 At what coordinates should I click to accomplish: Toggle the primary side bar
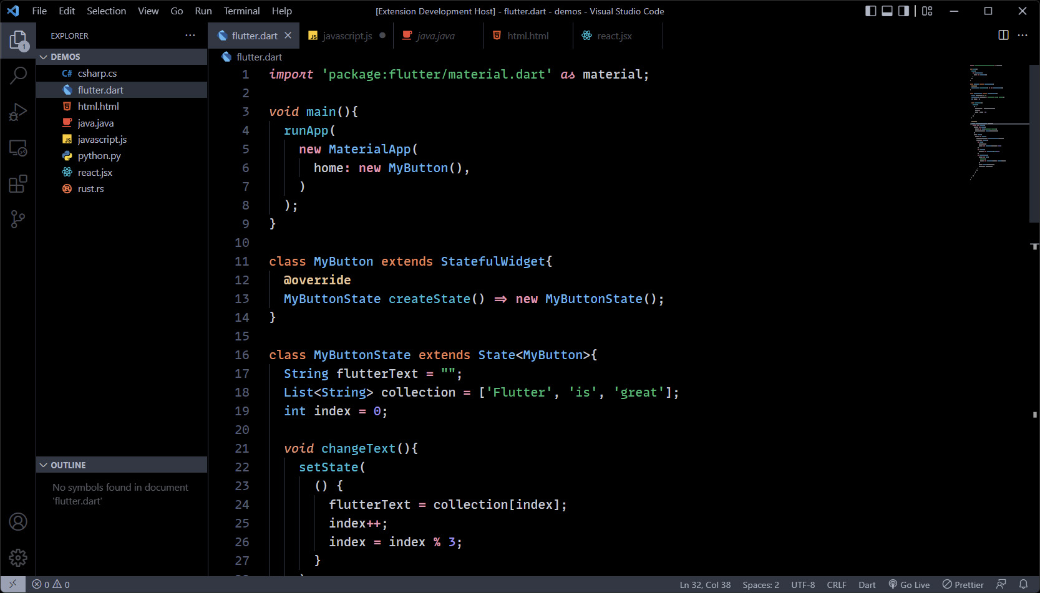coord(871,11)
